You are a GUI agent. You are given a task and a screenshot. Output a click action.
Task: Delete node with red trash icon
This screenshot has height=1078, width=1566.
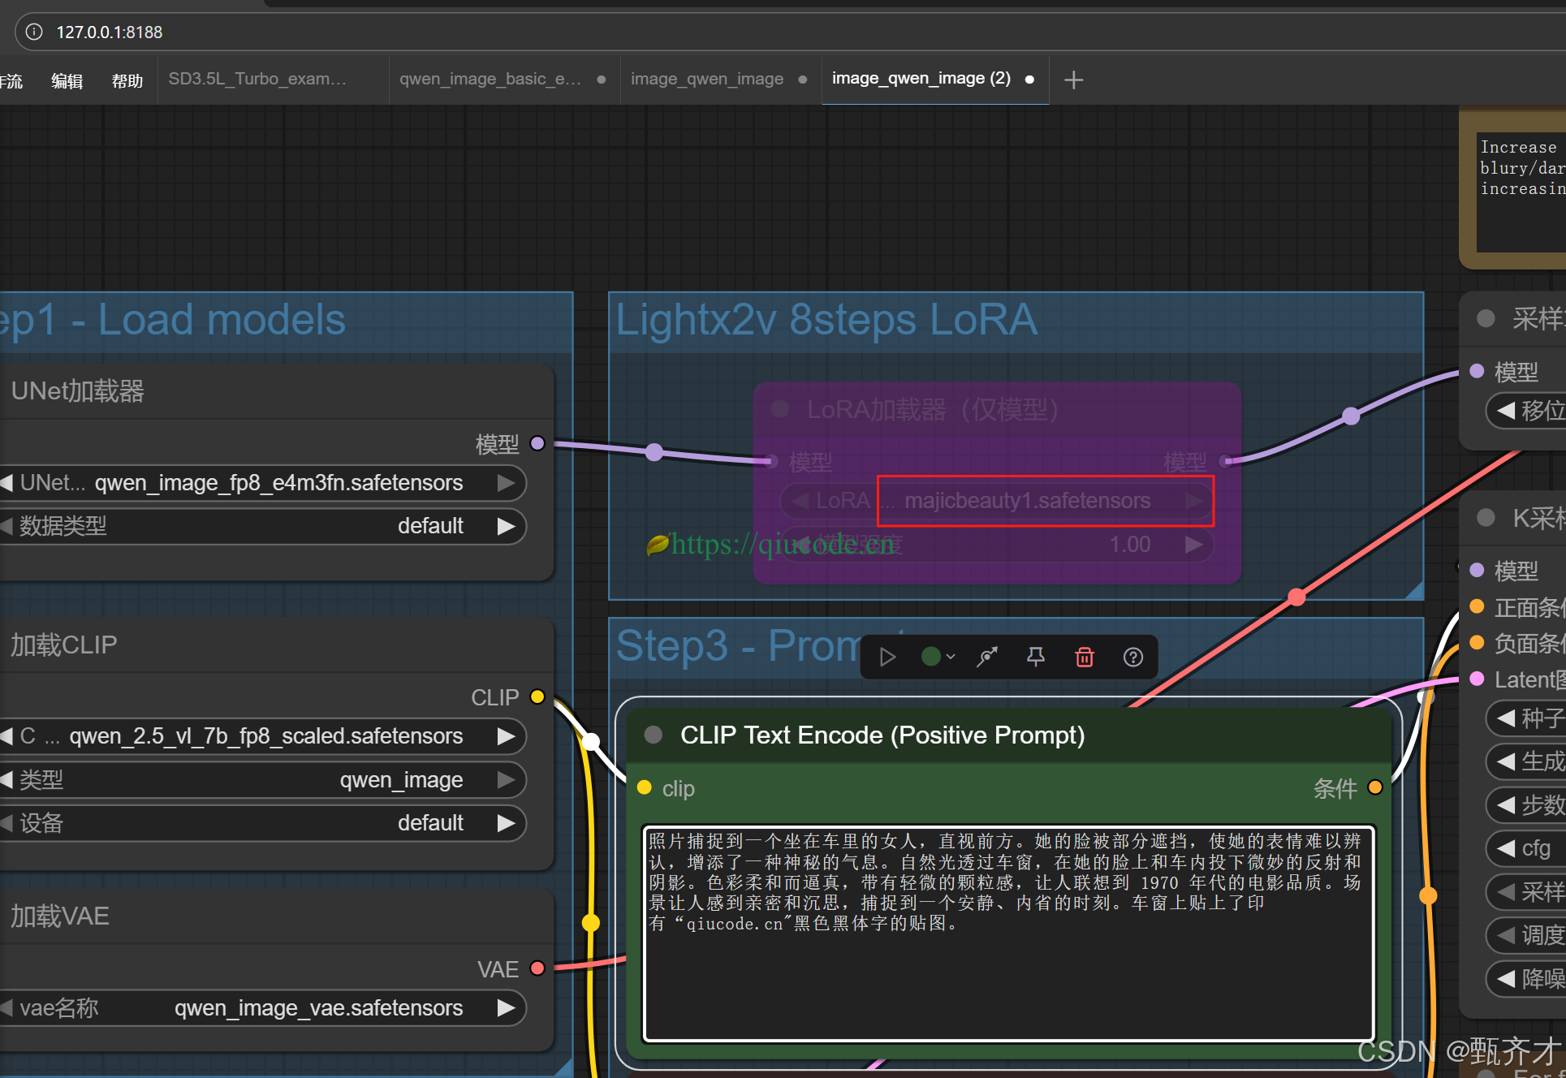pos(1085,657)
